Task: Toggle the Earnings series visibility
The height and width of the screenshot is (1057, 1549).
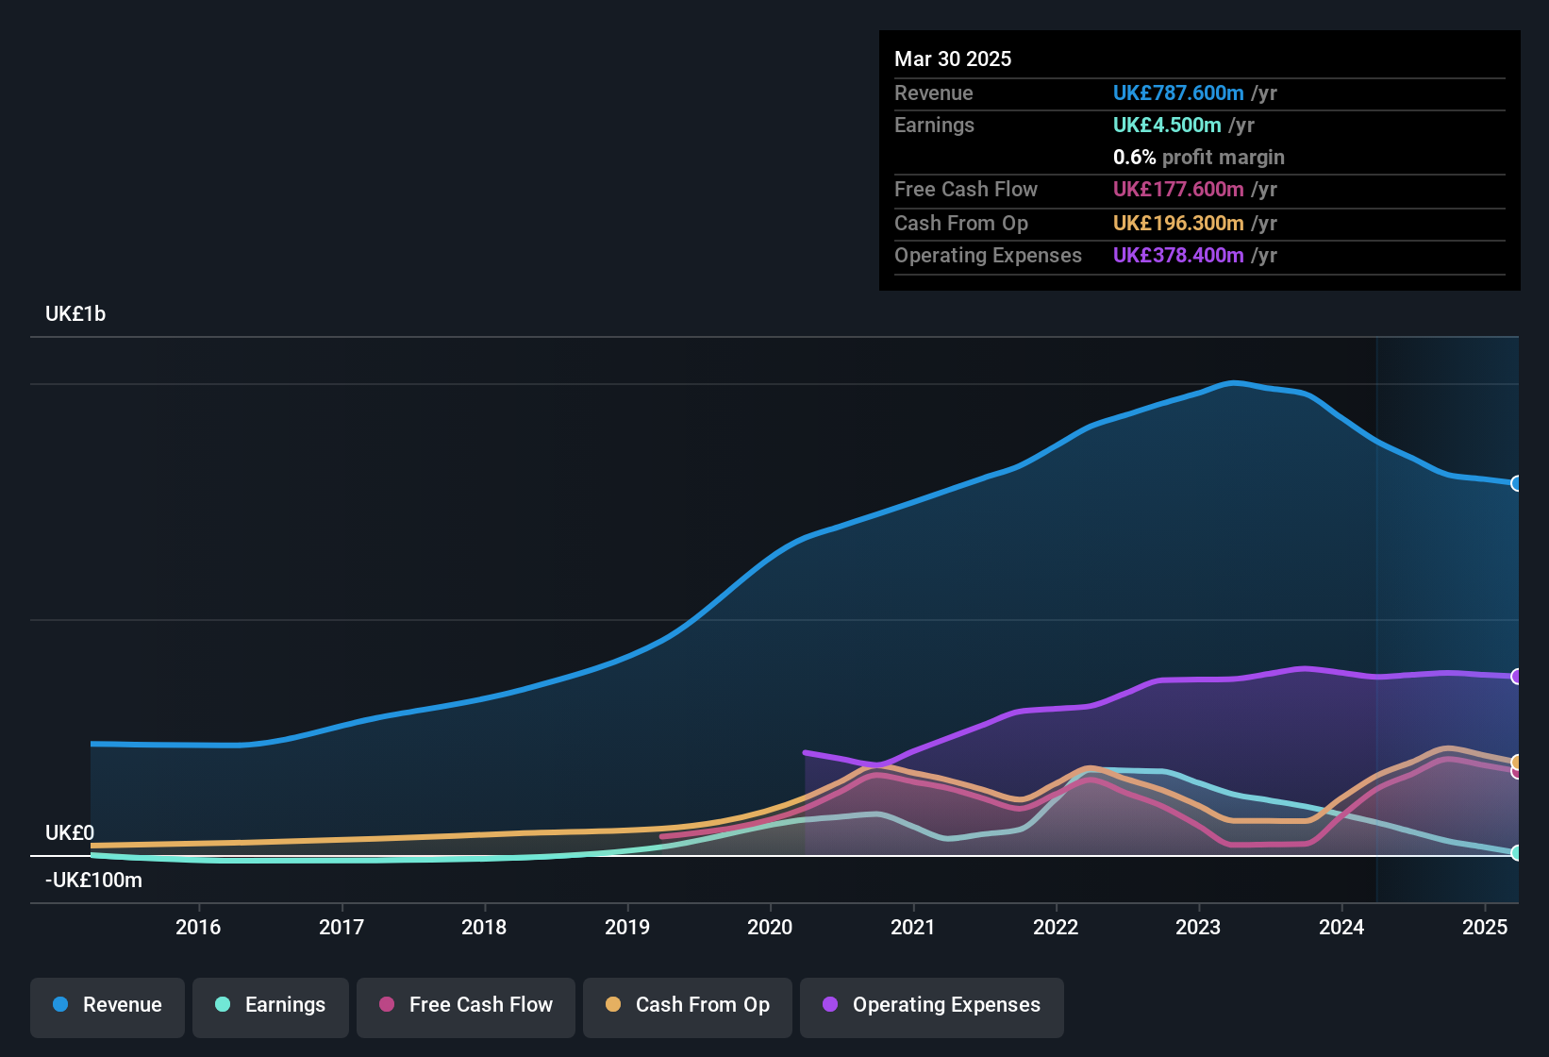Action: pos(271,1005)
